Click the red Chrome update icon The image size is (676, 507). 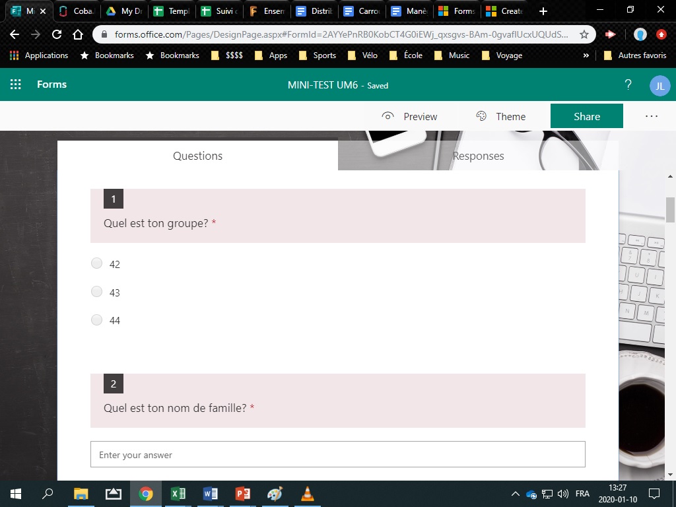pyautogui.click(x=661, y=34)
